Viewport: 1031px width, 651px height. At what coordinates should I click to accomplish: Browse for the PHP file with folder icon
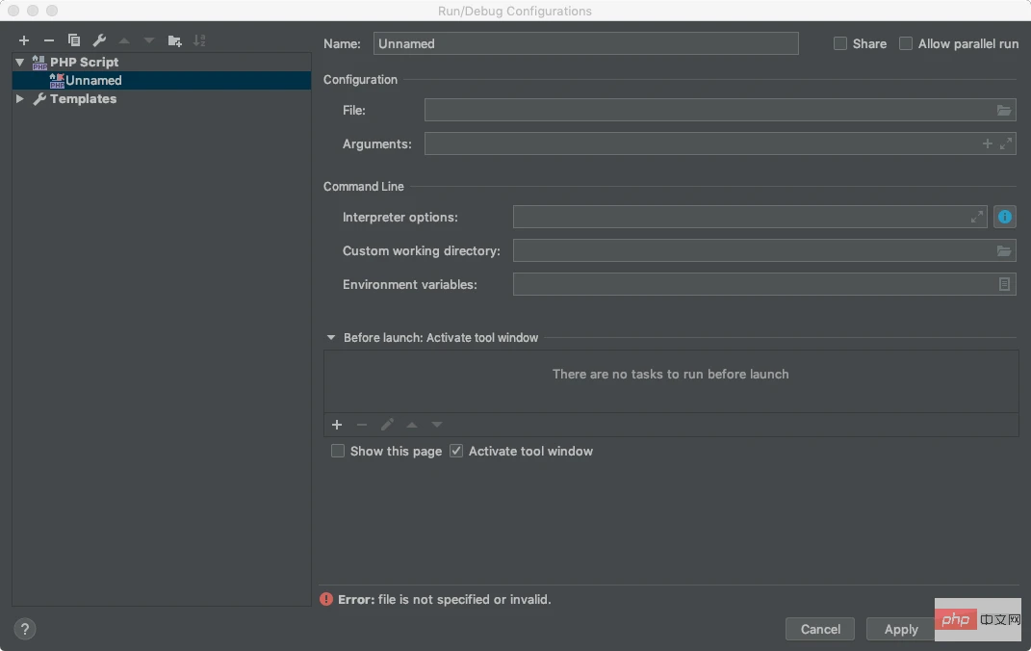1004,111
